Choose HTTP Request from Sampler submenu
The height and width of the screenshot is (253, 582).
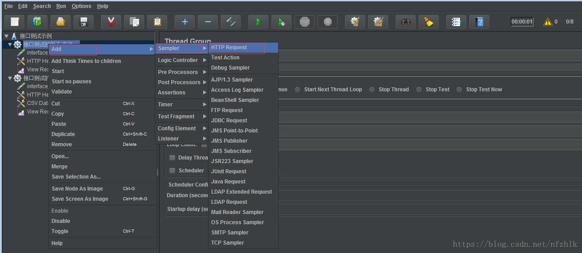click(x=244, y=47)
